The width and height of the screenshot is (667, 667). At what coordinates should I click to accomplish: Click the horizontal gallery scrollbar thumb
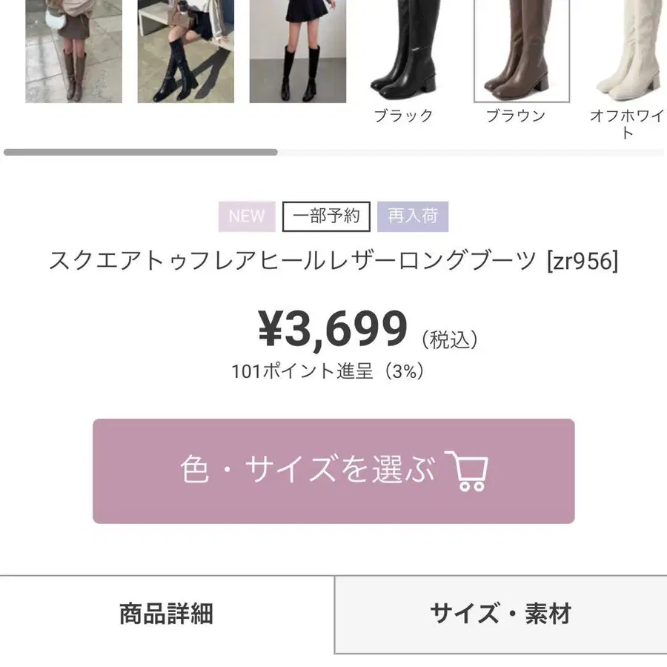140,152
